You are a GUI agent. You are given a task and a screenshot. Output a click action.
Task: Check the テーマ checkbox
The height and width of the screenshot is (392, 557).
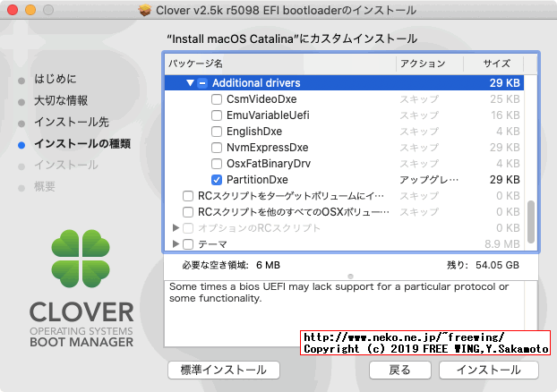click(x=188, y=244)
